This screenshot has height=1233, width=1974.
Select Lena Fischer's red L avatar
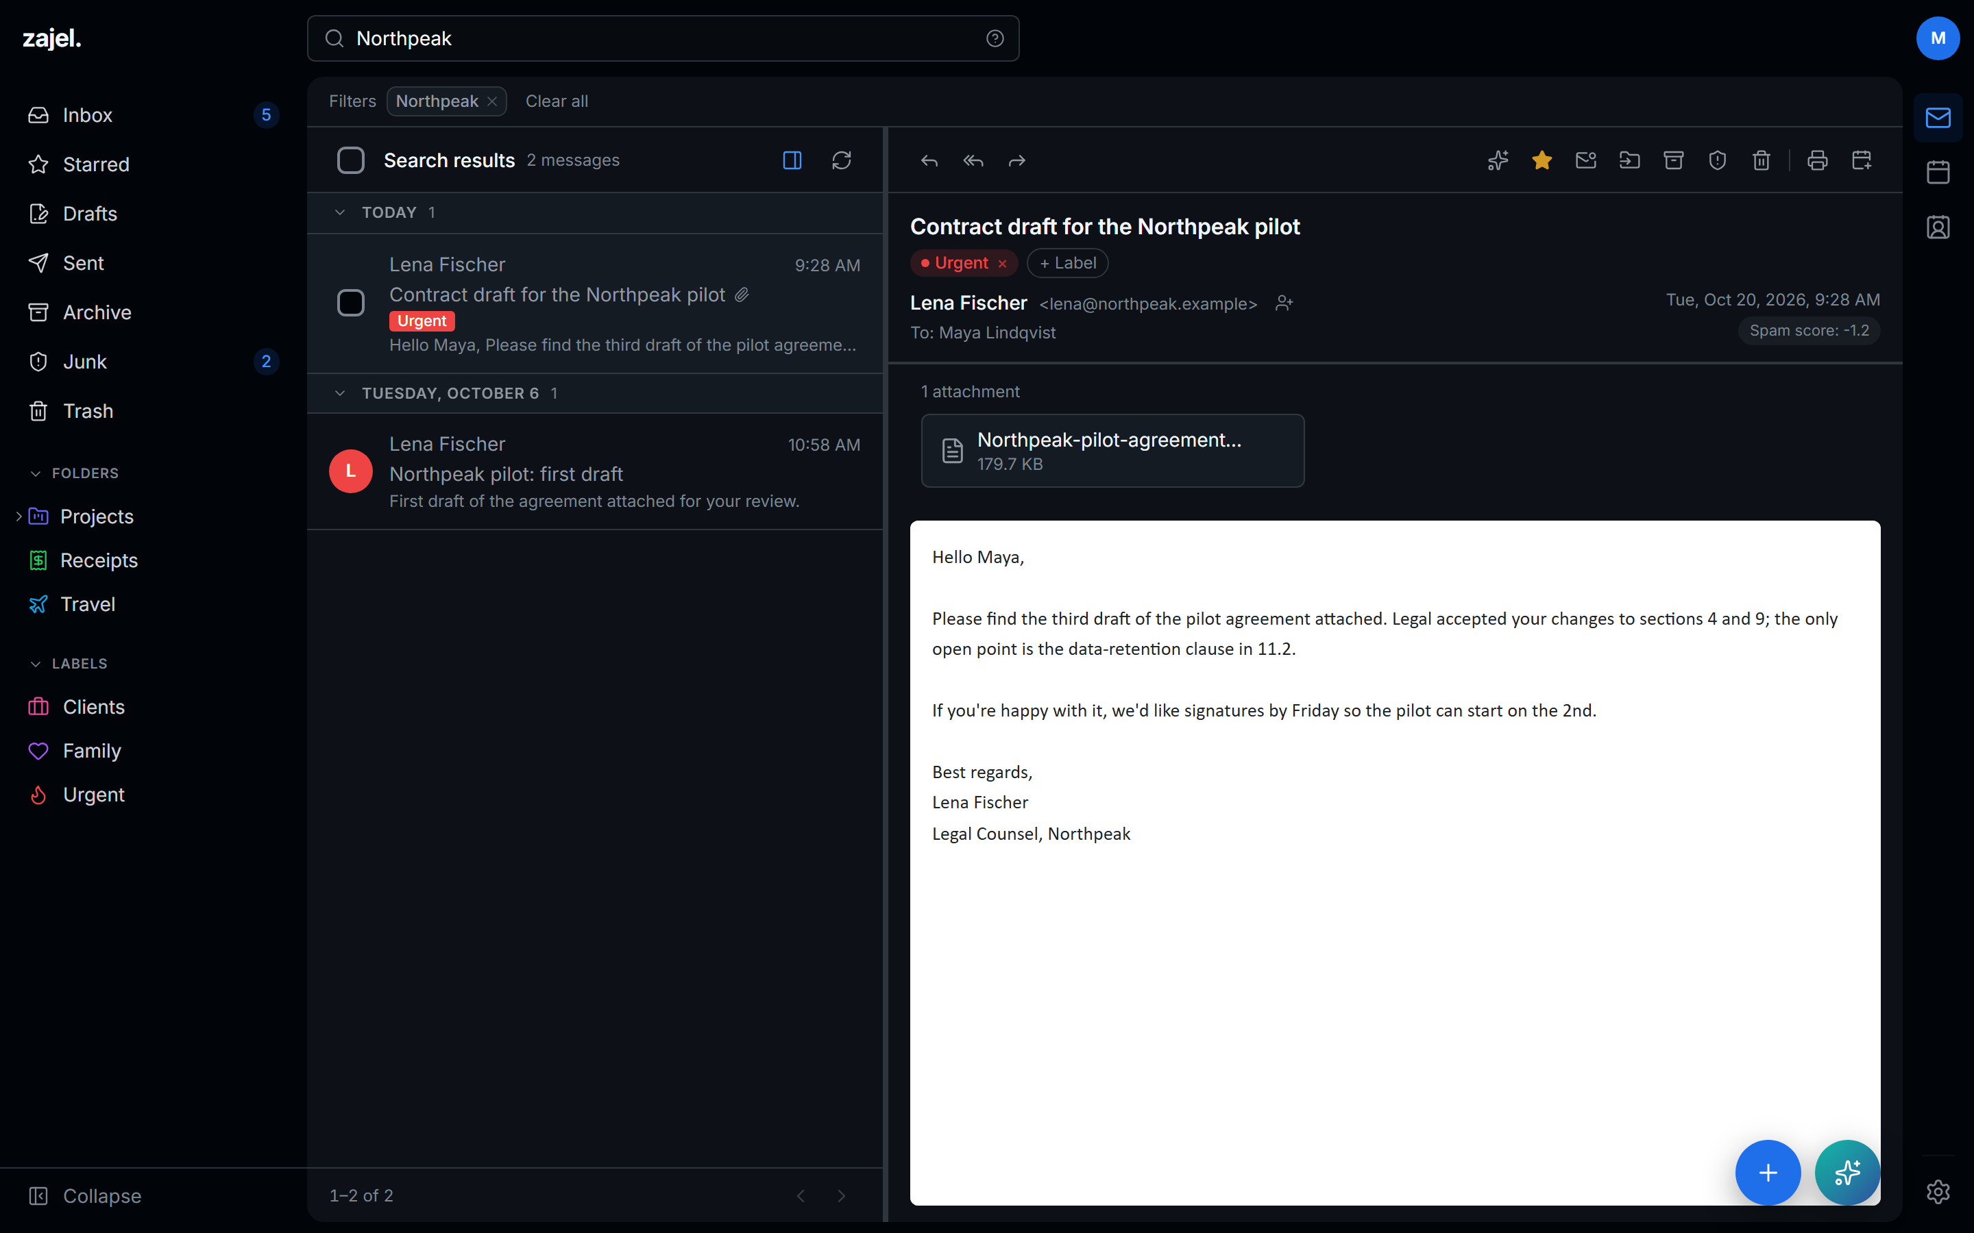[x=351, y=471]
